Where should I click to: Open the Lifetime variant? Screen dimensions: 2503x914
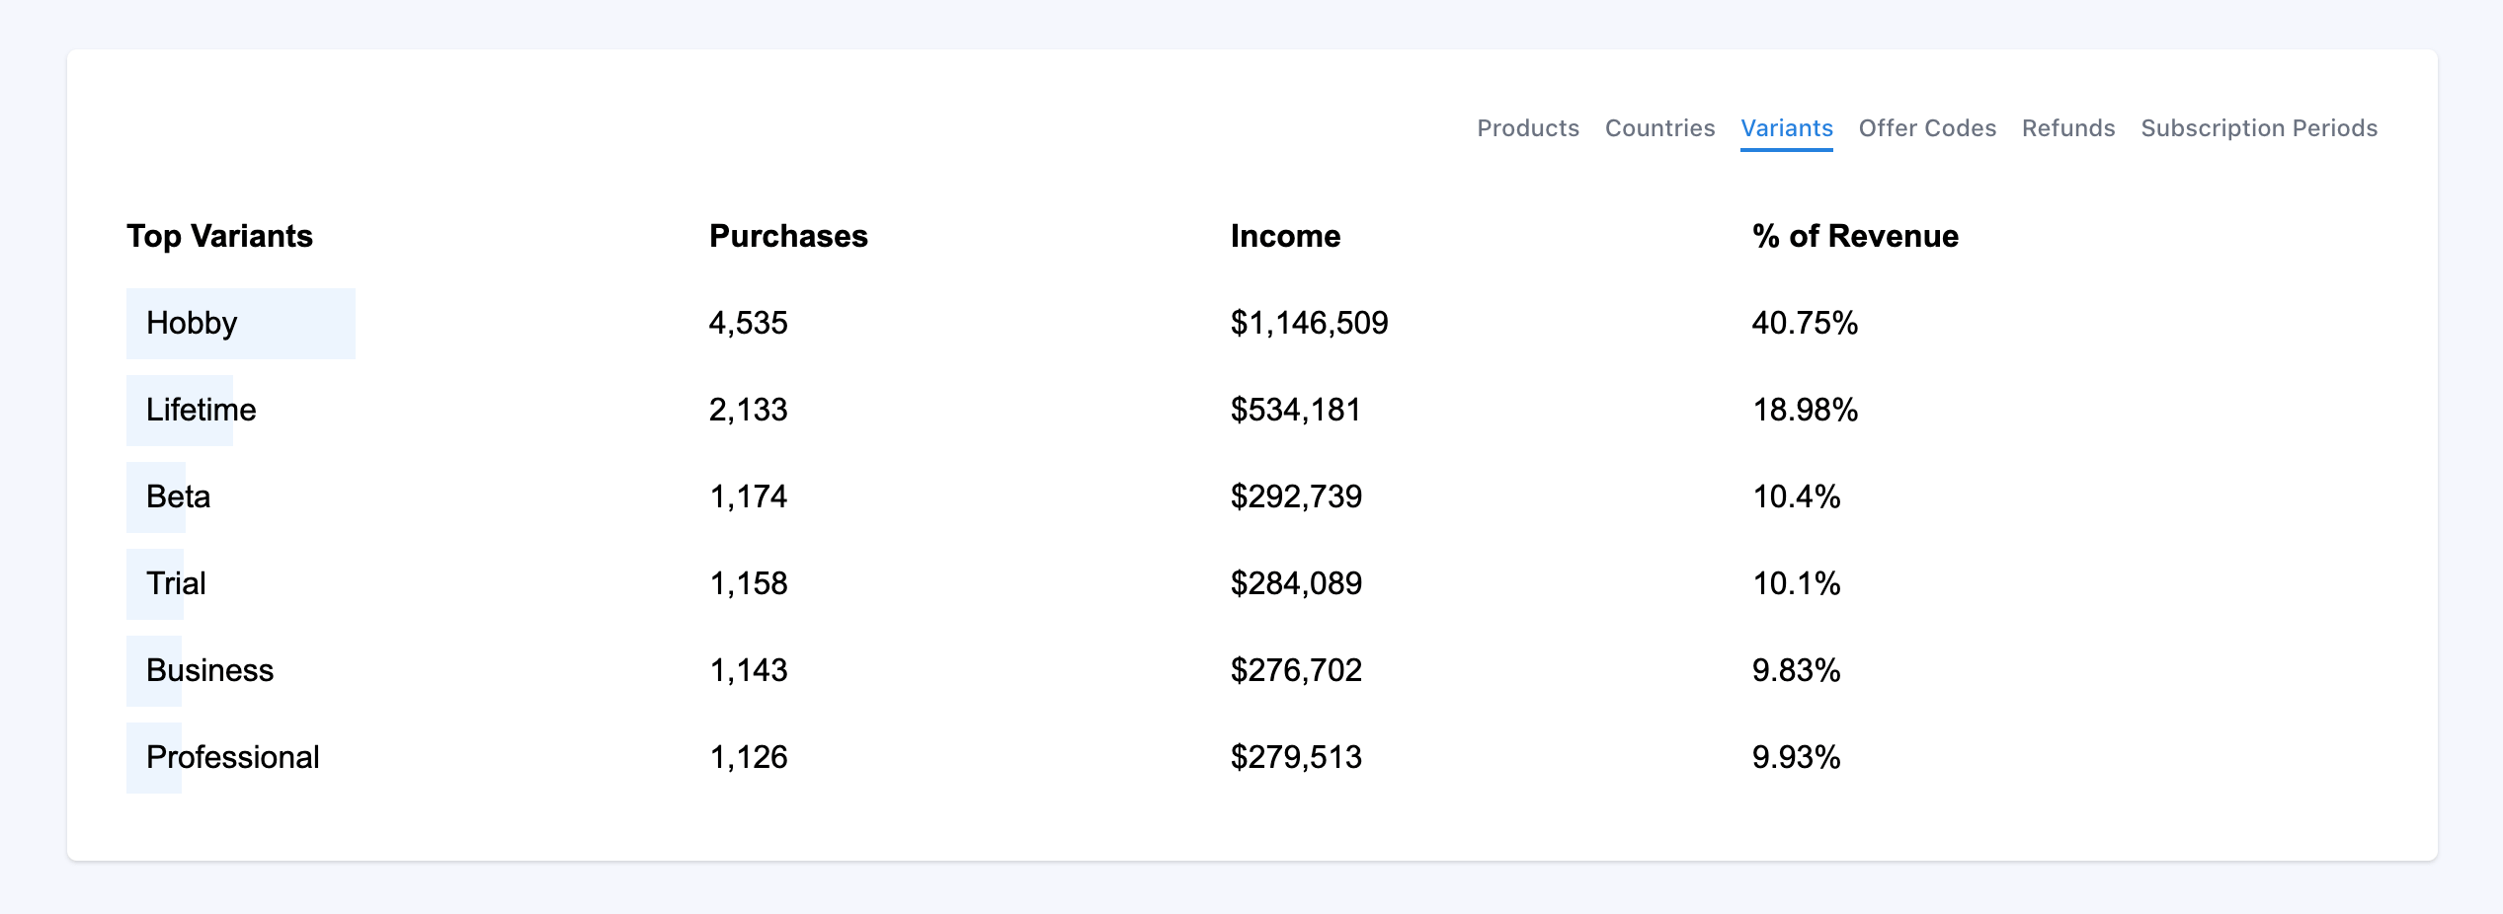click(202, 410)
